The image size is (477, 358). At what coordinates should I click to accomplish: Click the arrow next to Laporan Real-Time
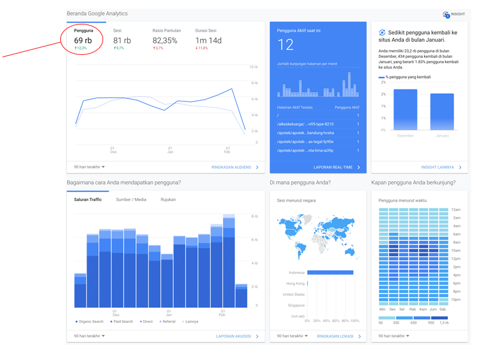coord(359,167)
